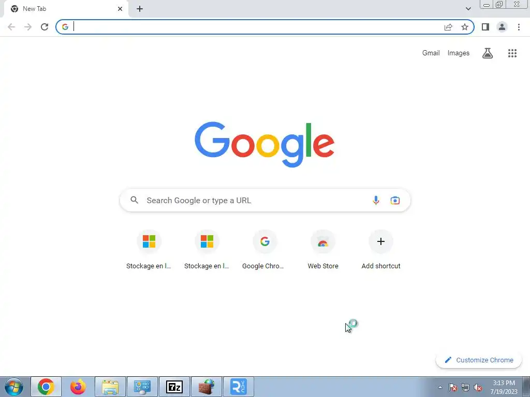This screenshot has height=397, width=530.
Task: Open the Google apps grid
Action: [512, 53]
